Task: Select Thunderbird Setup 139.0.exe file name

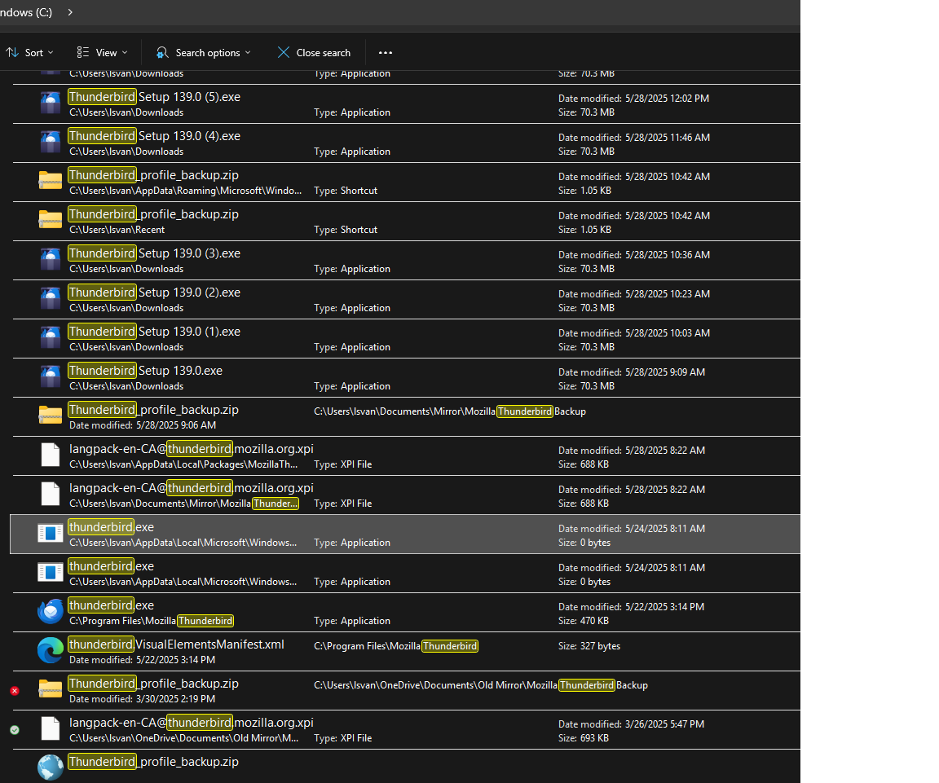Action: coord(146,371)
